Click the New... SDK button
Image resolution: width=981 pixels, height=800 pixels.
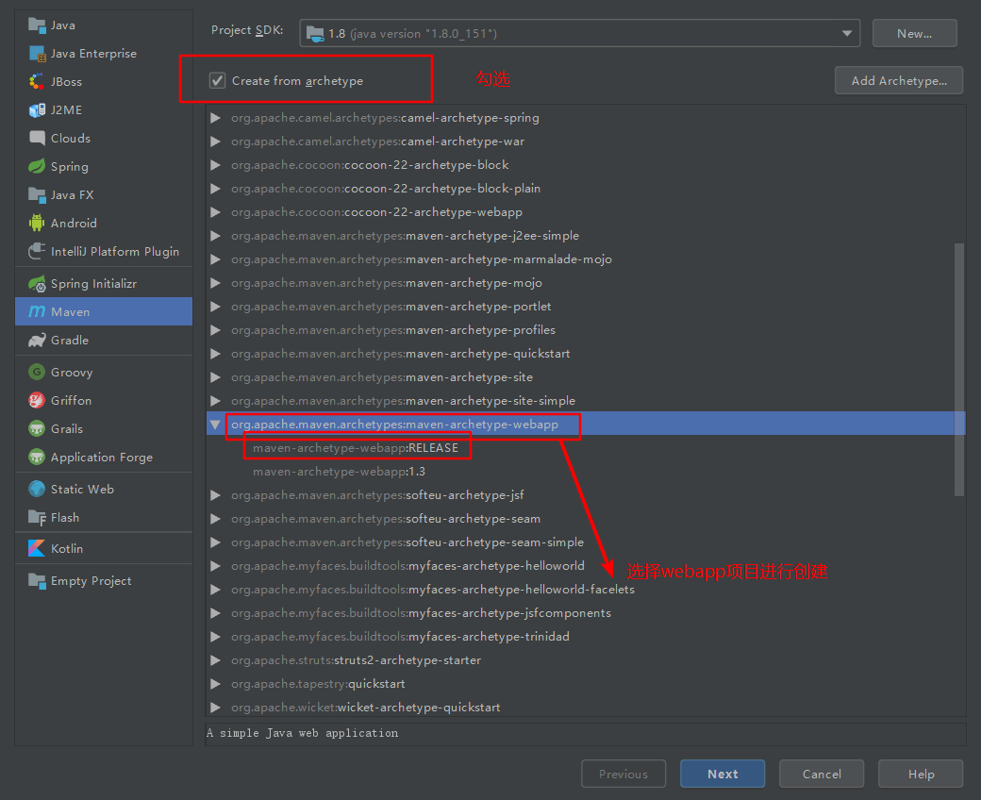click(x=914, y=33)
